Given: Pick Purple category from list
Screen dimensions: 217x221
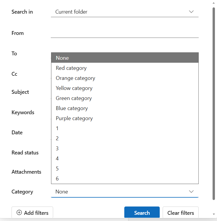Looking at the screenshot, I should [x=125, y=118].
